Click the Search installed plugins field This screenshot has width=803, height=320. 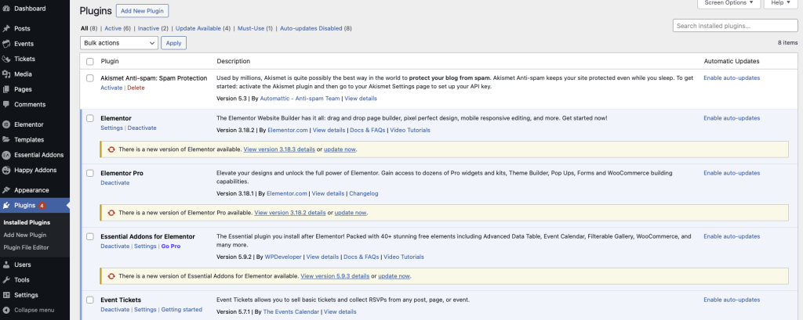point(735,26)
